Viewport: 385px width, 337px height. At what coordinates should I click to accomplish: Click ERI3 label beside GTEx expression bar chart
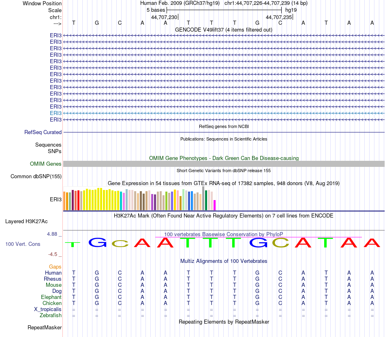(56, 199)
